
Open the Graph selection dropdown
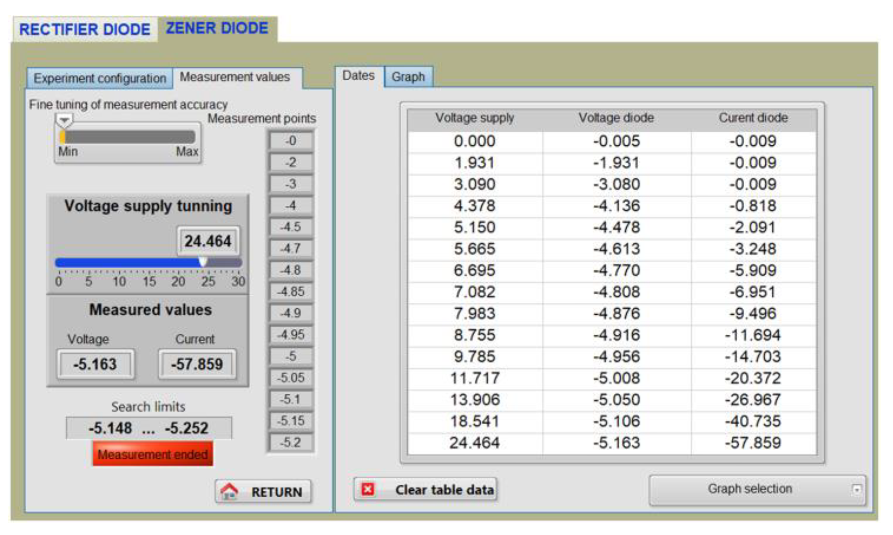749,489
